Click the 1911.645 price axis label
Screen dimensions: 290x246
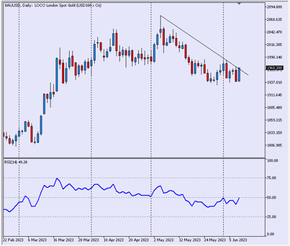pyautogui.click(x=275, y=95)
